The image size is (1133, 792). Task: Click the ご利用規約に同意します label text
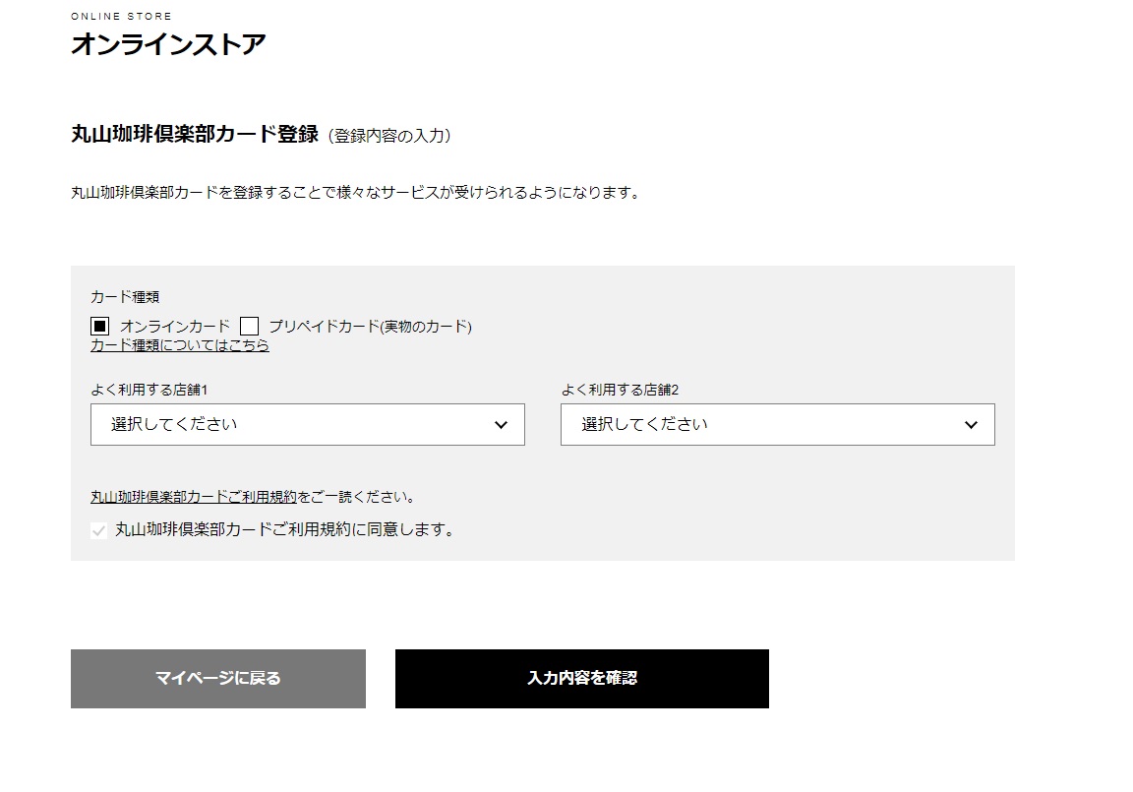tap(285, 529)
